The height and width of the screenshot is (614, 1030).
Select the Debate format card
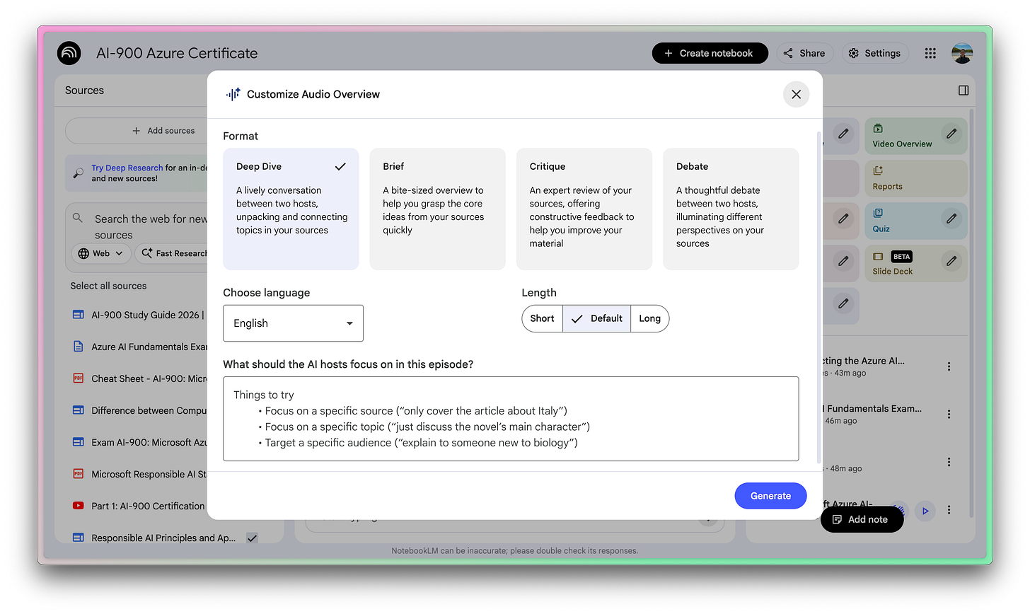coord(731,209)
